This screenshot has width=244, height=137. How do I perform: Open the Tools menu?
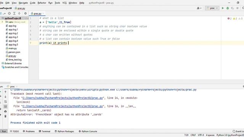coord(57,3)
